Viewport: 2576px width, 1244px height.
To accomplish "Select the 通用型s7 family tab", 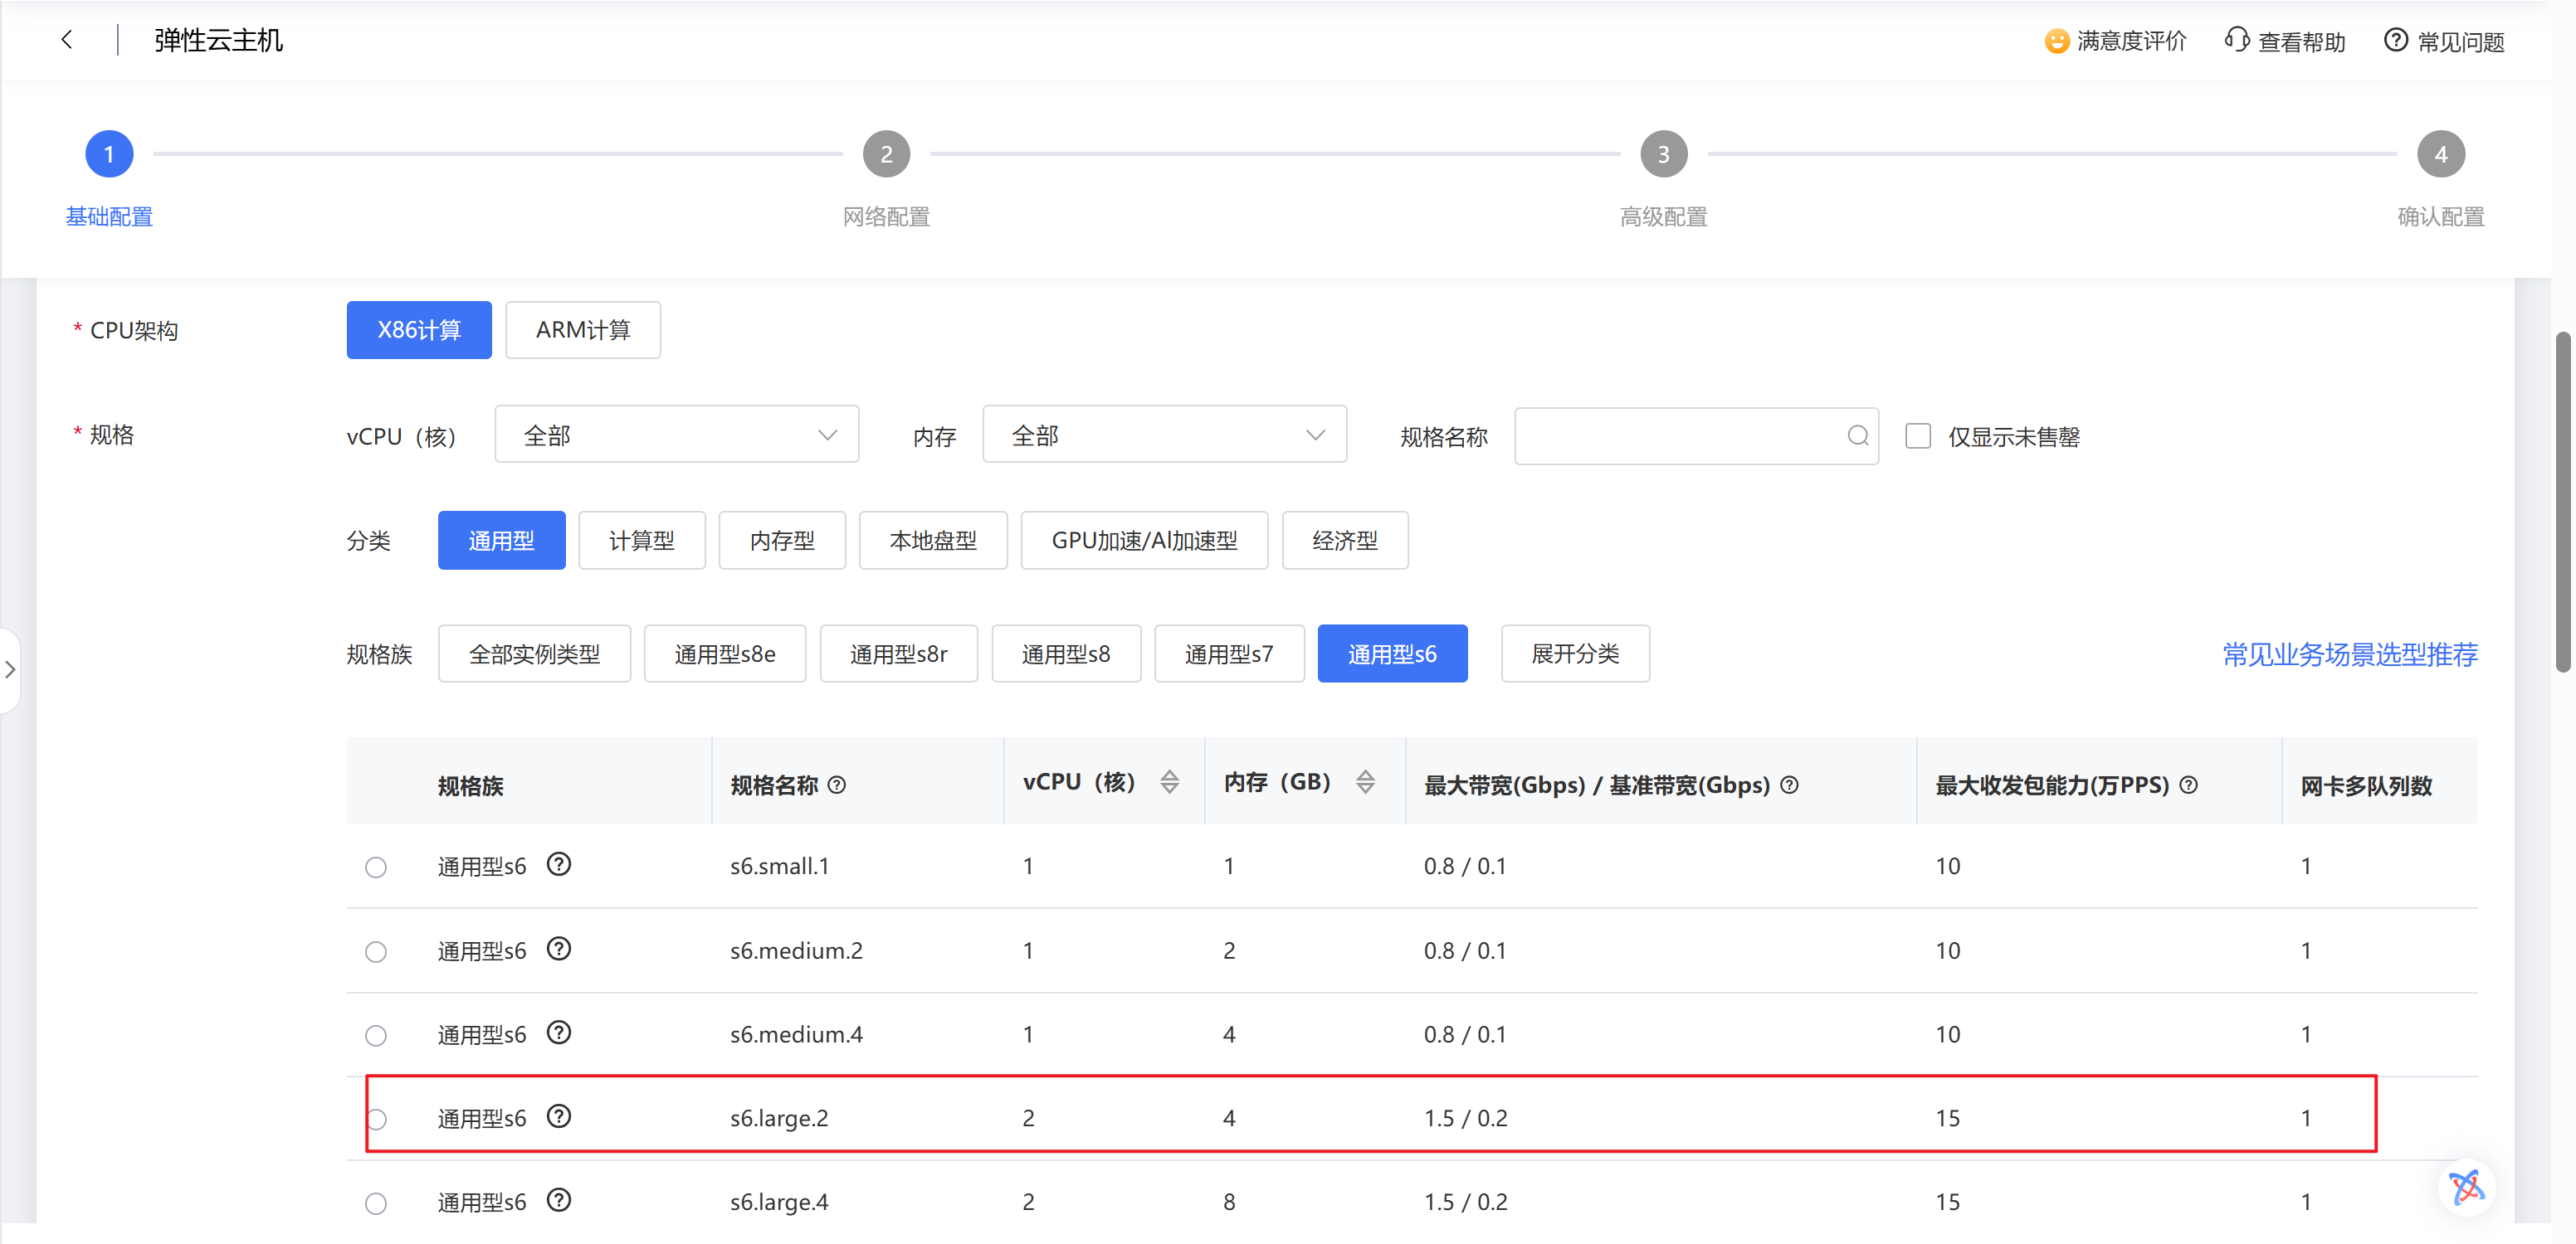I will [1228, 654].
